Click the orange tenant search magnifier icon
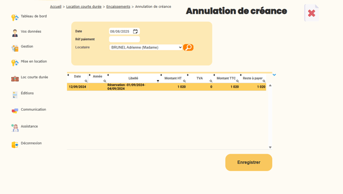Image resolution: width=343 pixels, height=194 pixels. point(188,47)
